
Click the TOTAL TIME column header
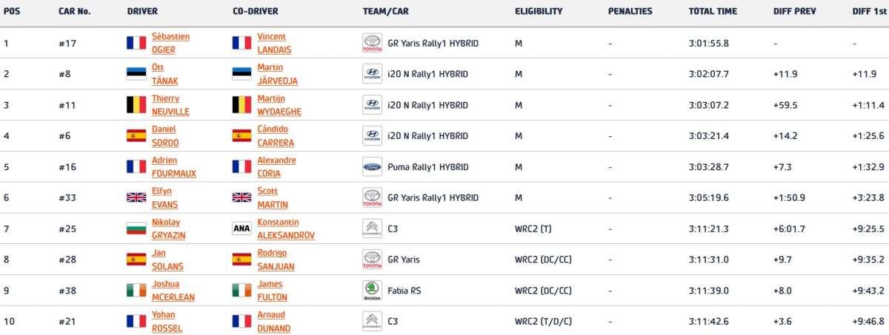coord(712,11)
